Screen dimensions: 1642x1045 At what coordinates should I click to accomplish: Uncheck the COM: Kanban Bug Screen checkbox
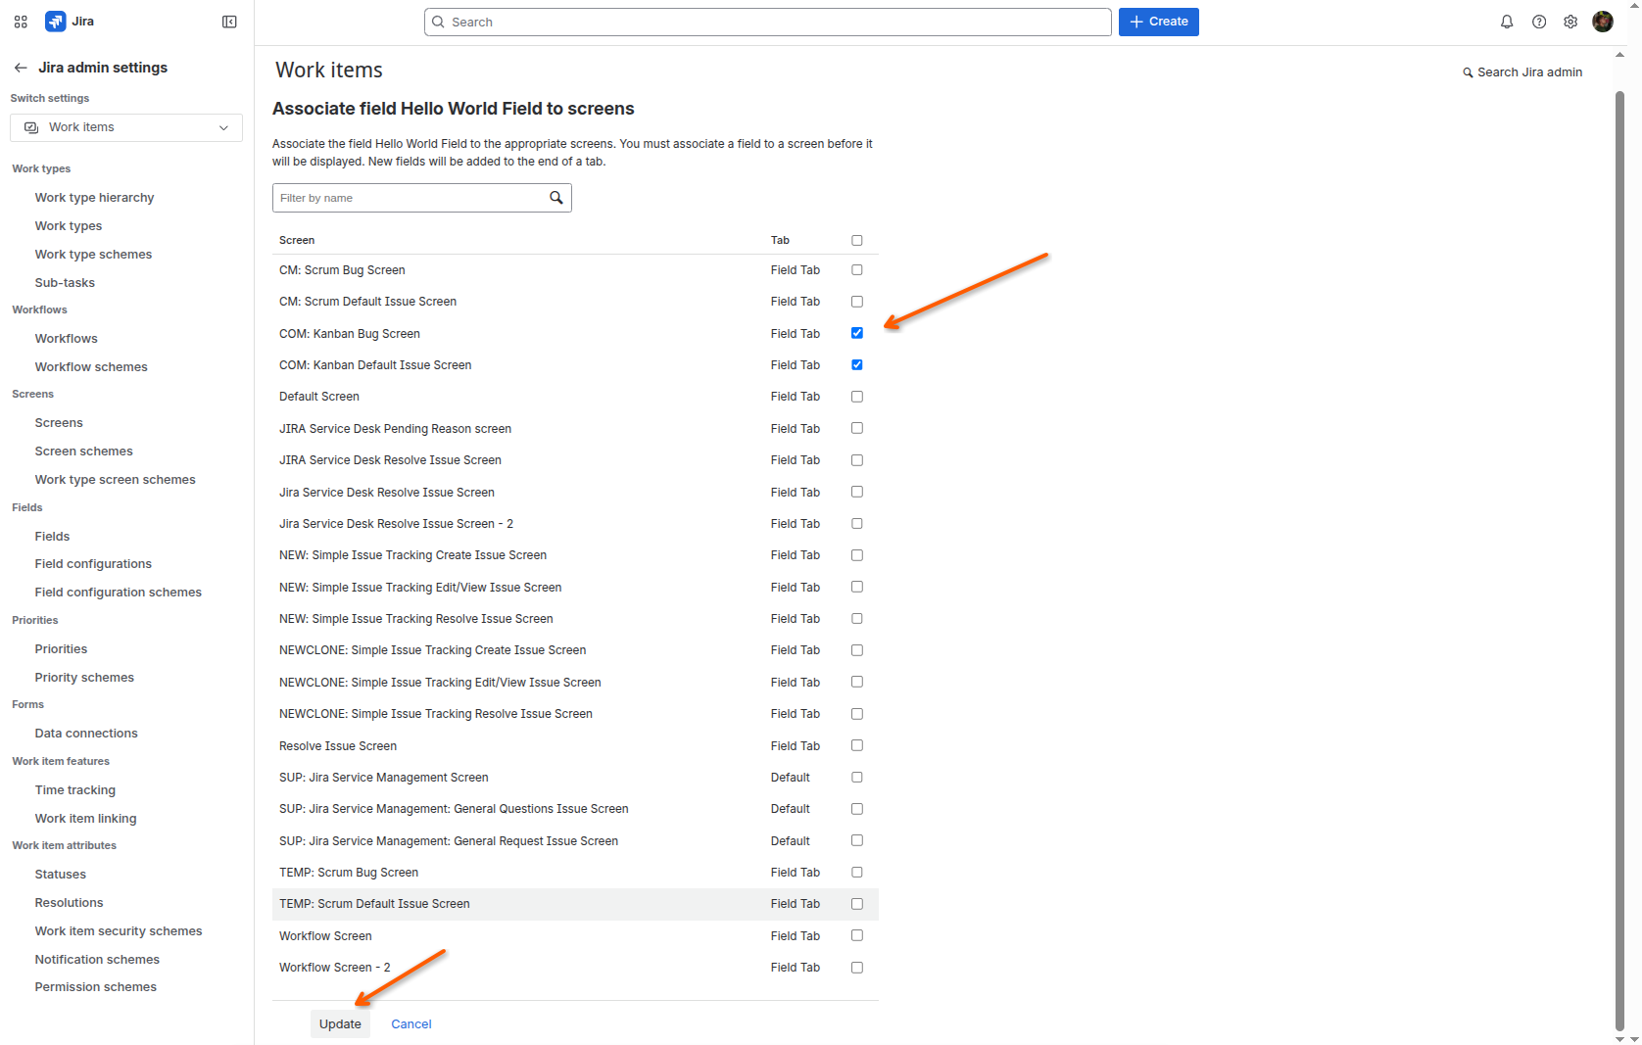tap(857, 333)
